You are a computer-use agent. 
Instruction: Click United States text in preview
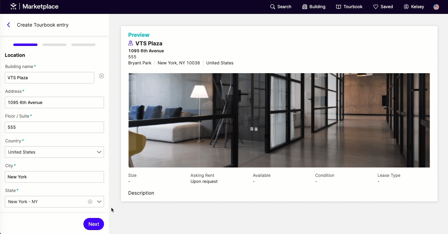[220, 63]
